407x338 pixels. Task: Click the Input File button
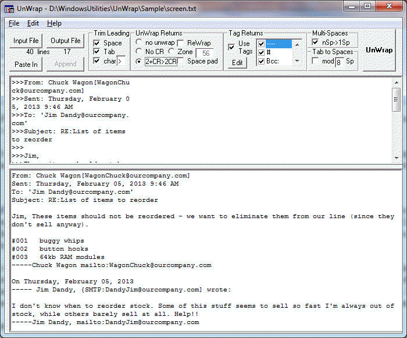26,41
